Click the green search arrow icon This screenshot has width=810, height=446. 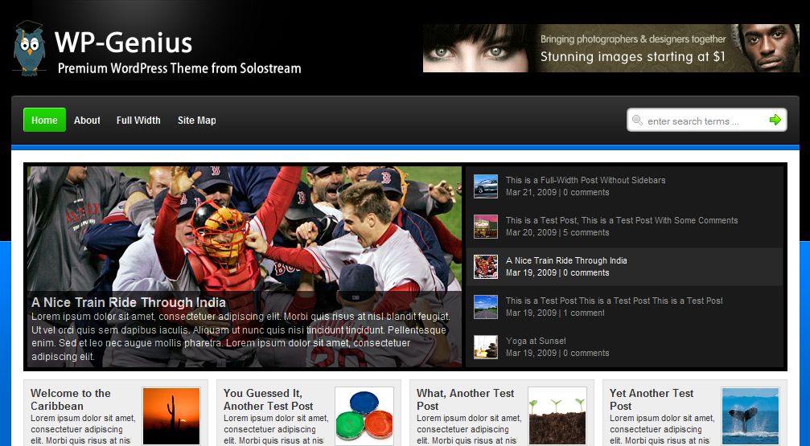(775, 120)
